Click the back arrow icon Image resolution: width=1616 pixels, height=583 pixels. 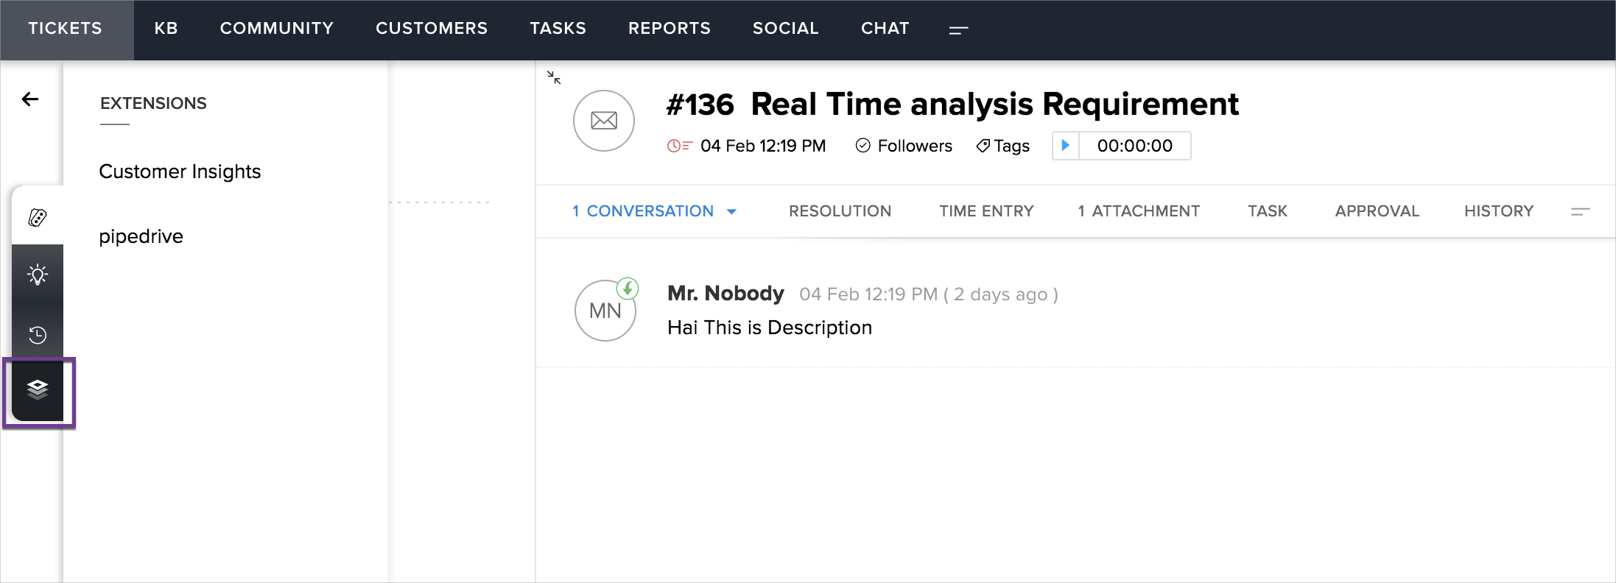[30, 99]
